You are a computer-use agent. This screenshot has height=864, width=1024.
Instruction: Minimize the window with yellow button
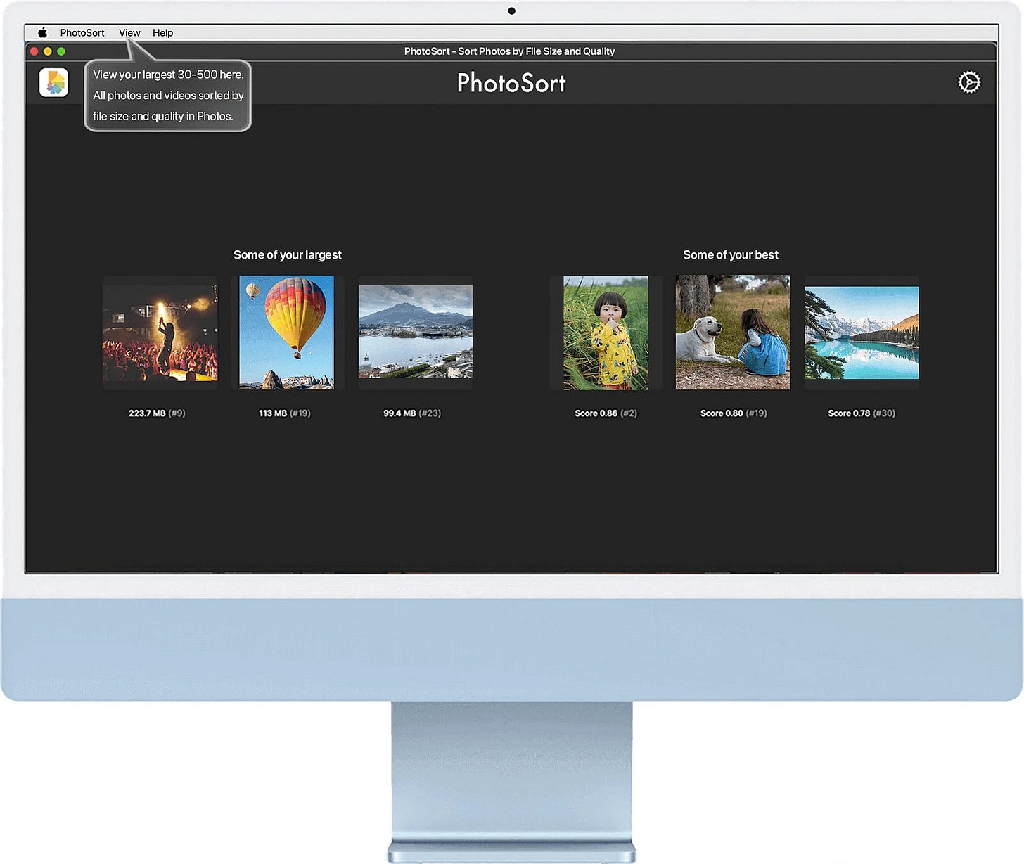pos(48,51)
